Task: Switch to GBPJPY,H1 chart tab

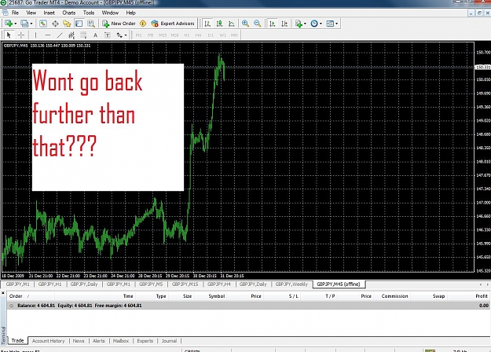Action: click(49, 284)
